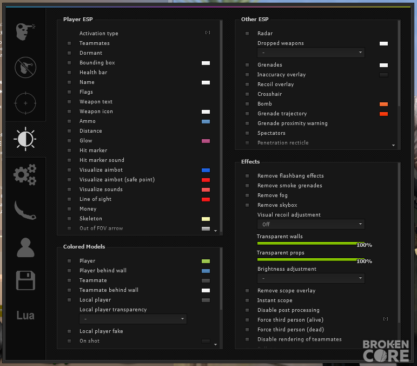Toggle the Health bar checkbox
Screen dimensions: 417x366
[69, 73]
